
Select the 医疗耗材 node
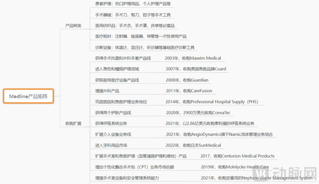coord(141,37)
